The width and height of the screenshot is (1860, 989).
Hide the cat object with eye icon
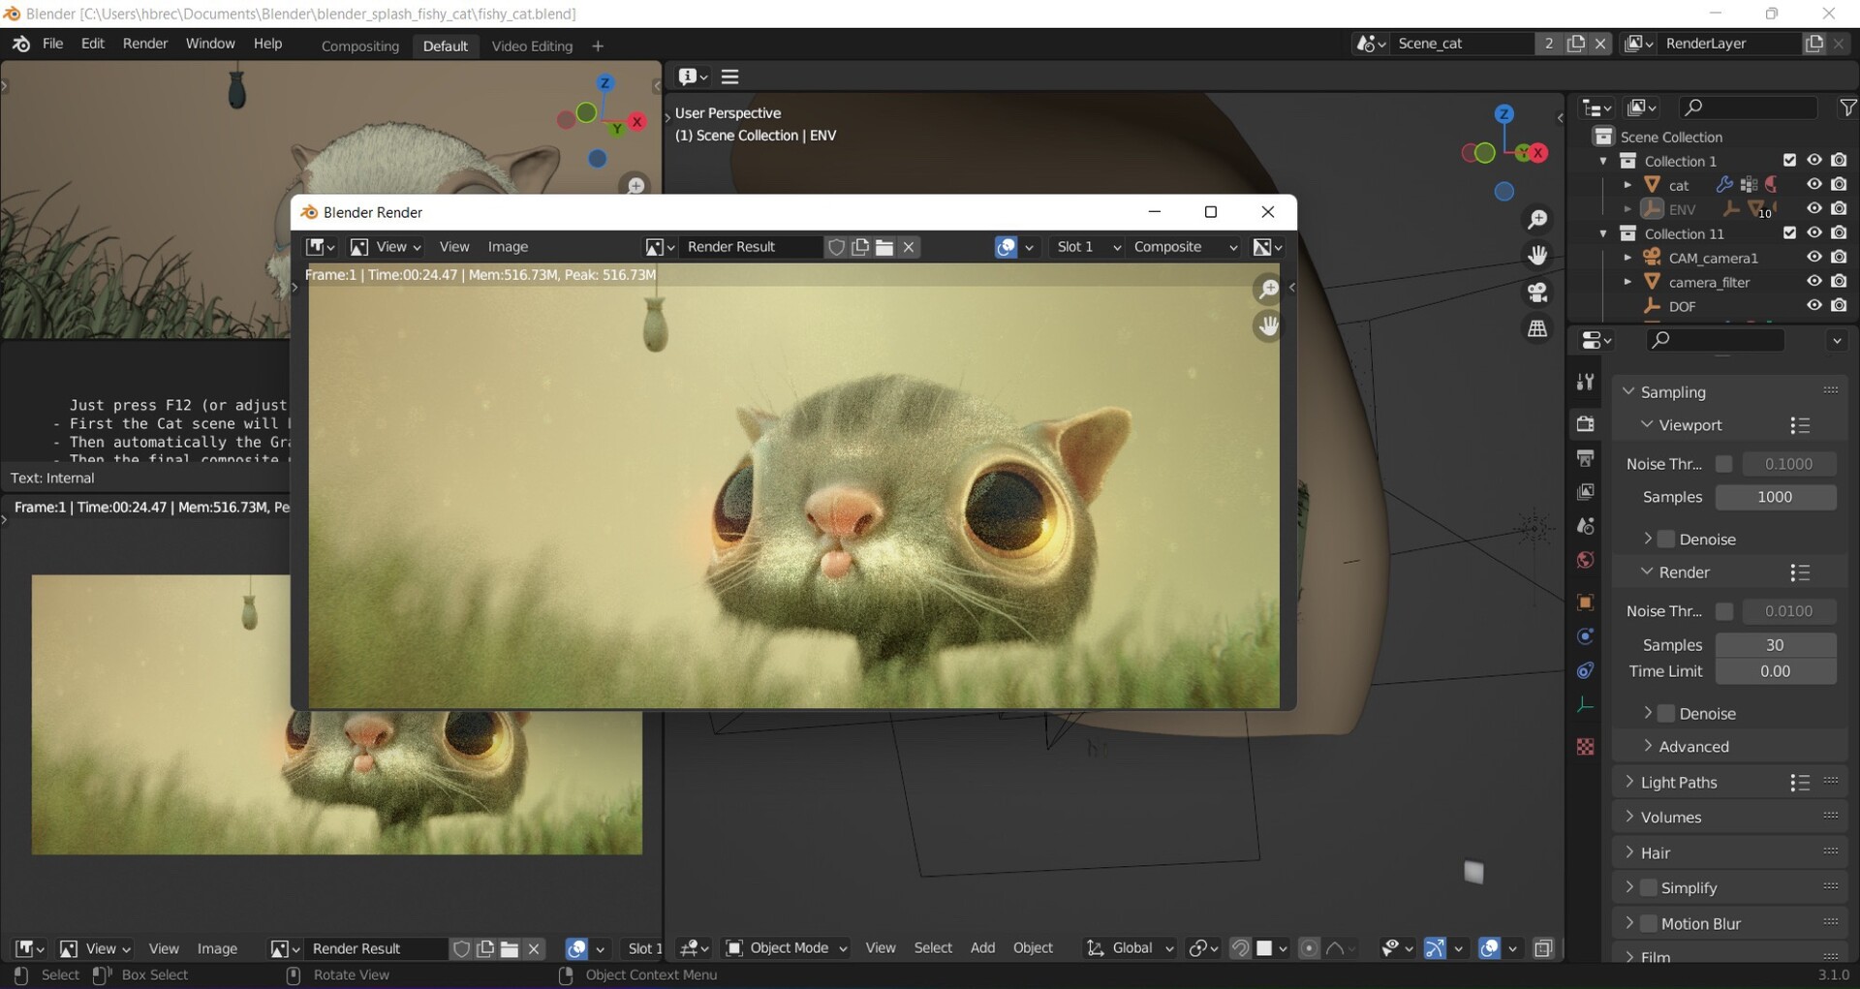tap(1813, 184)
